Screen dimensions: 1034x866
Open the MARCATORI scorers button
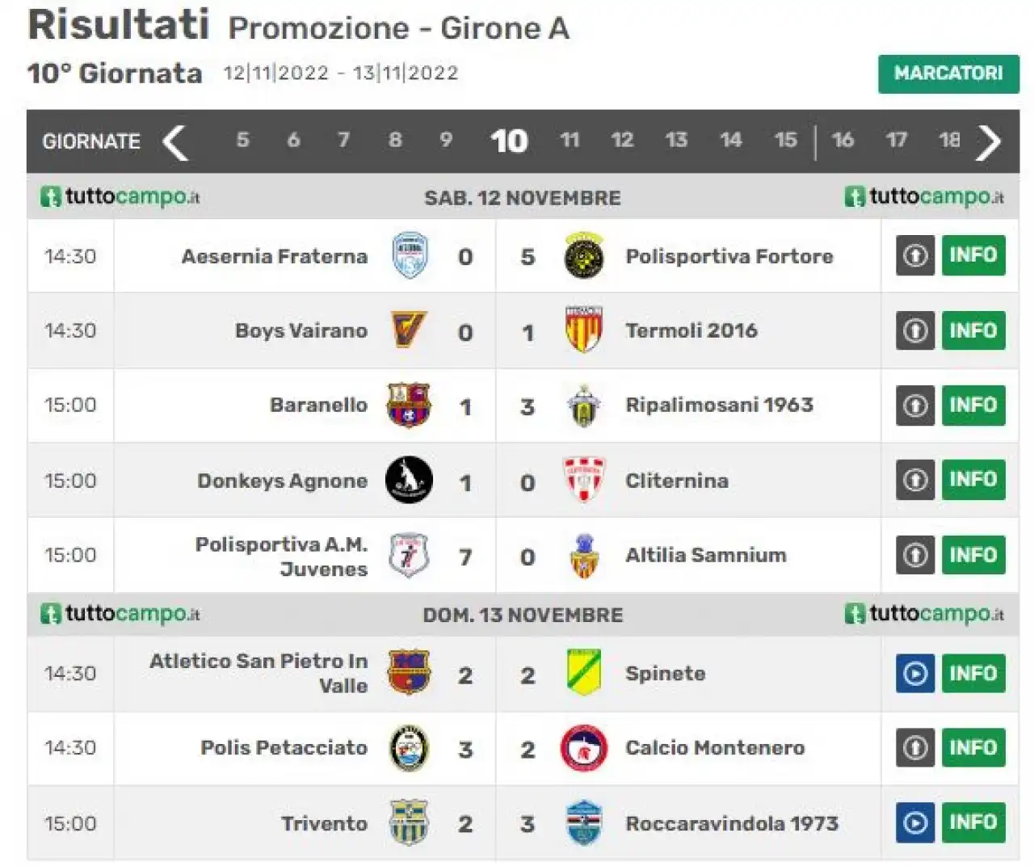[x=948, y=74]
